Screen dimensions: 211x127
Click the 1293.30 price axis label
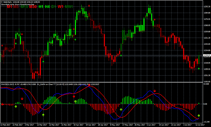tap(207, 7)
